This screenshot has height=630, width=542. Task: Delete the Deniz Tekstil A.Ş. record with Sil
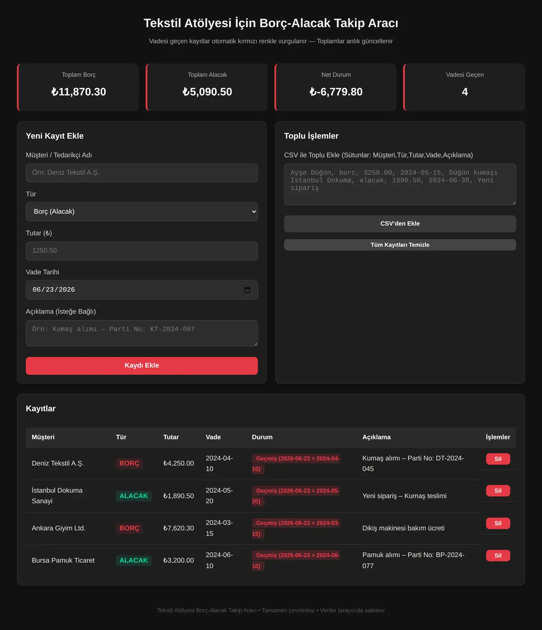498,459
